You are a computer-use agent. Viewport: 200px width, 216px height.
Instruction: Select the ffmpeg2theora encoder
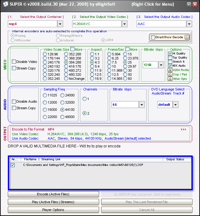(58, 36)
